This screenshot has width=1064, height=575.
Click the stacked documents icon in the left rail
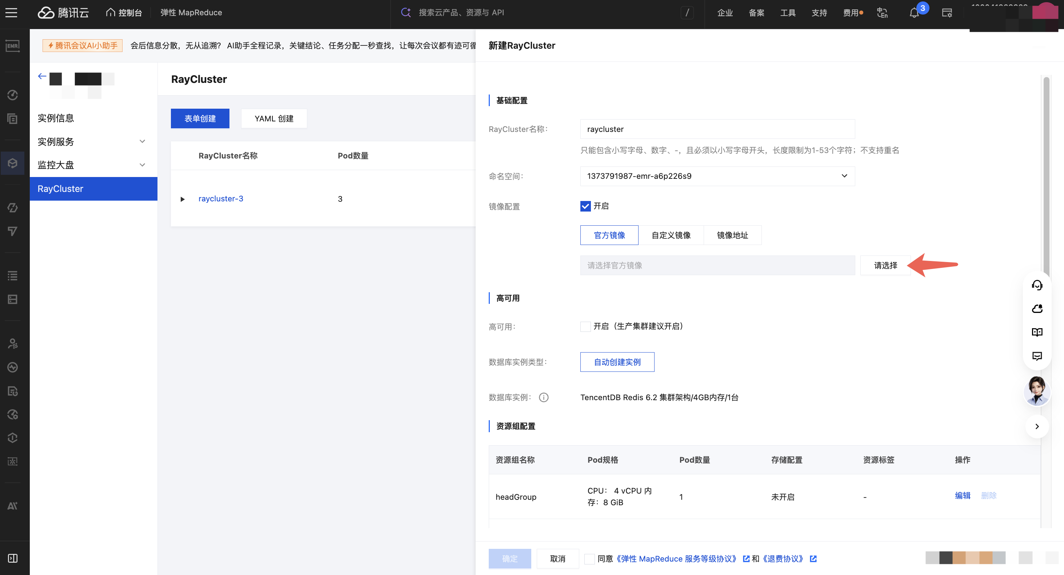[12, 118]
